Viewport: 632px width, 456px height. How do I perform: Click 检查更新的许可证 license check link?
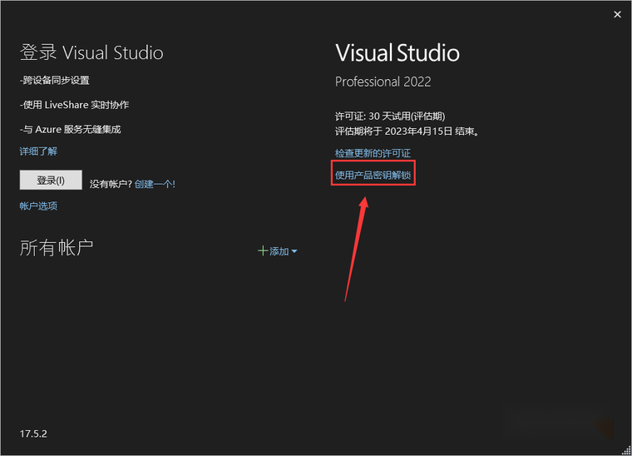click(x=373, y=153)
